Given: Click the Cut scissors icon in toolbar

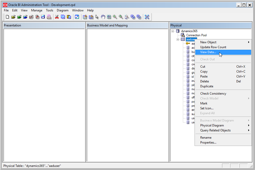Looking at the screenshot, I should point(57,17).
